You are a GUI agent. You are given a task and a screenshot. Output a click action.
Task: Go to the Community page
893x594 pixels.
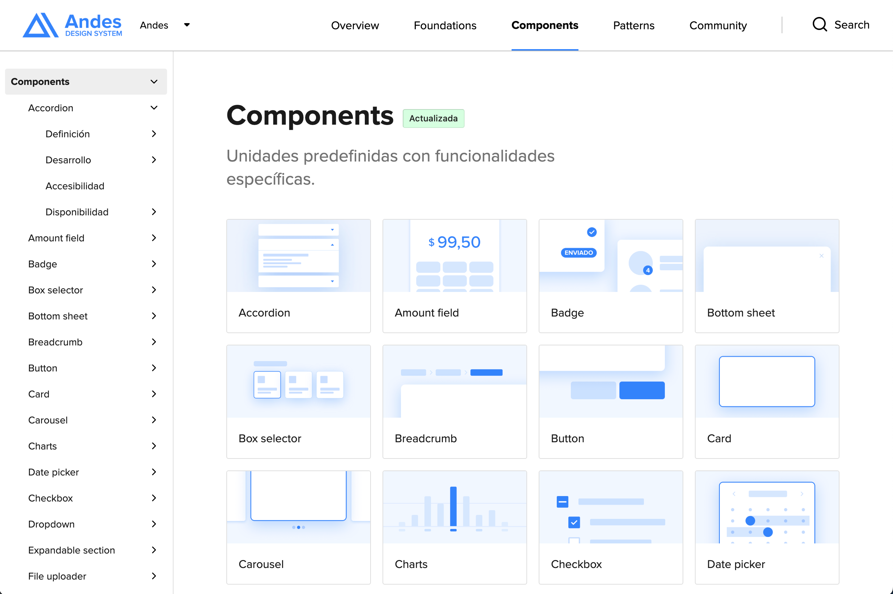(x=718, y=25)
